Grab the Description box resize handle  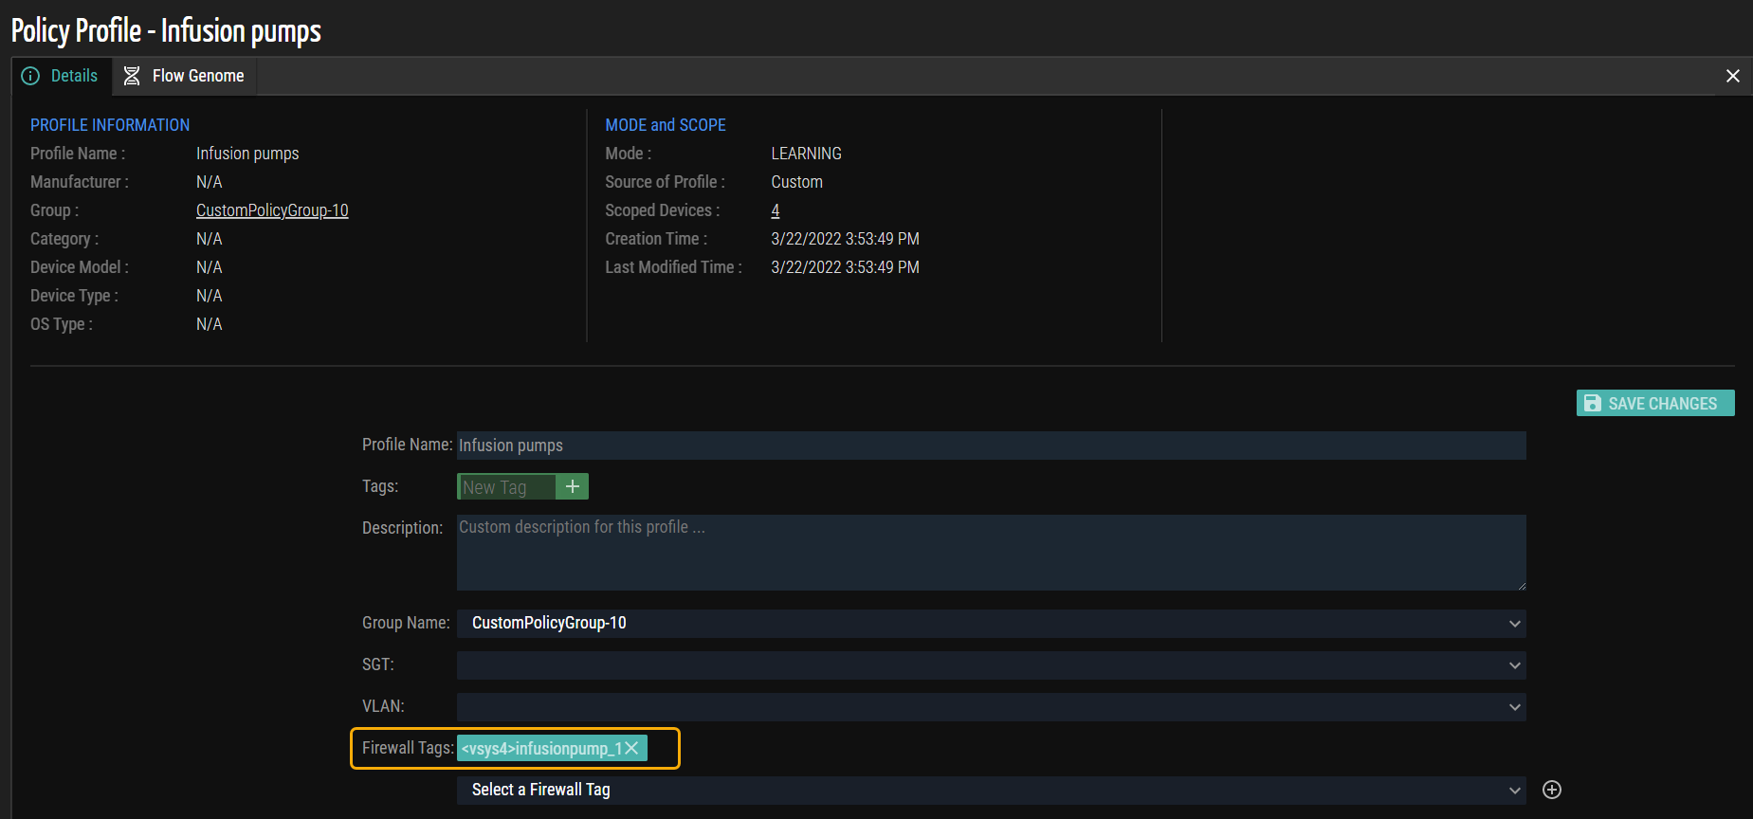coord(1521,586)
